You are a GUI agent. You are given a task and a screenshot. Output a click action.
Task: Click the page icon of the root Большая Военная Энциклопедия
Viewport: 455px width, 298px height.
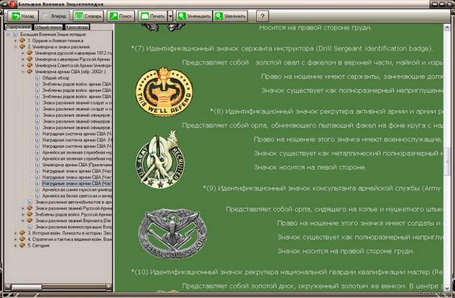(15, 34)
